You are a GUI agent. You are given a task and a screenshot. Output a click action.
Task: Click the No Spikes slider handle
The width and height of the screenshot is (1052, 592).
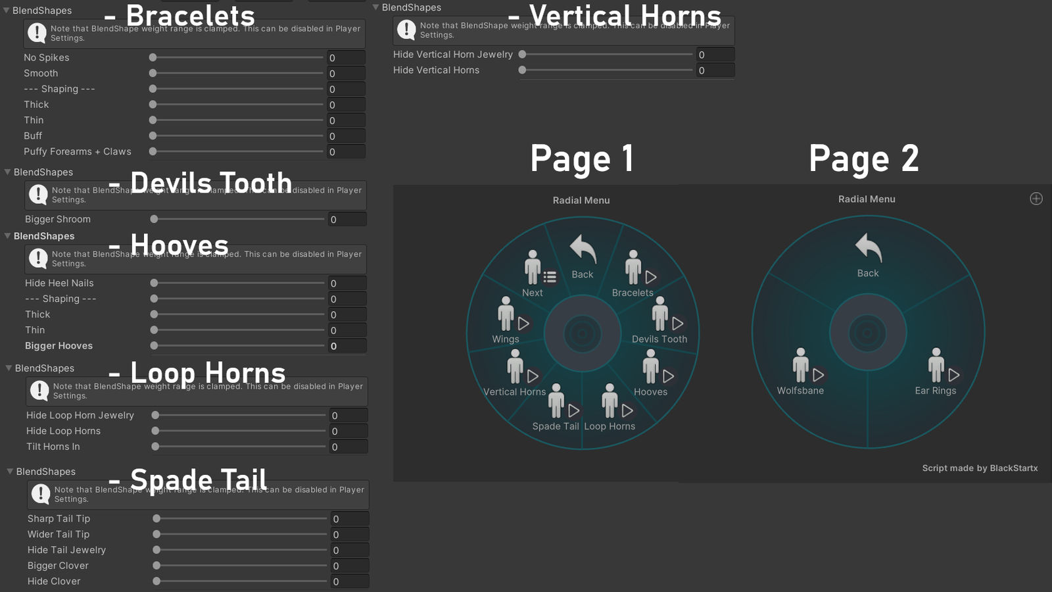pyautogui.click(x=153, y=58)
